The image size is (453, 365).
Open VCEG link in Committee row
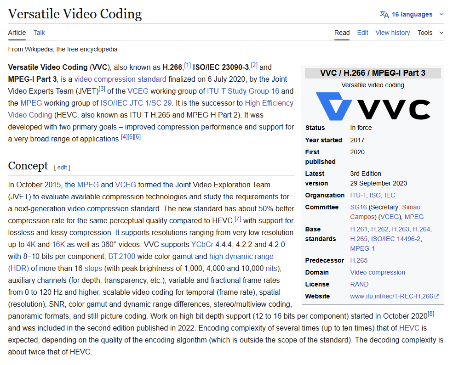[x=390, y=217]
